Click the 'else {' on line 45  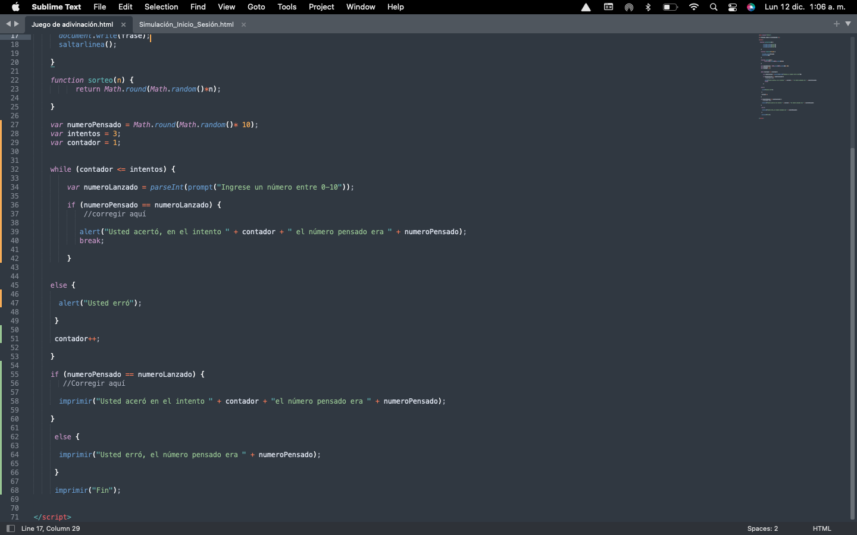(62, 285)
